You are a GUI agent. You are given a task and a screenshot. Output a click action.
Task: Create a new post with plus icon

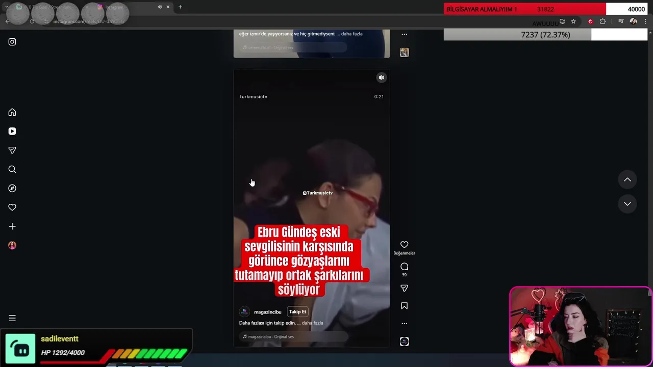pos(12,226)
